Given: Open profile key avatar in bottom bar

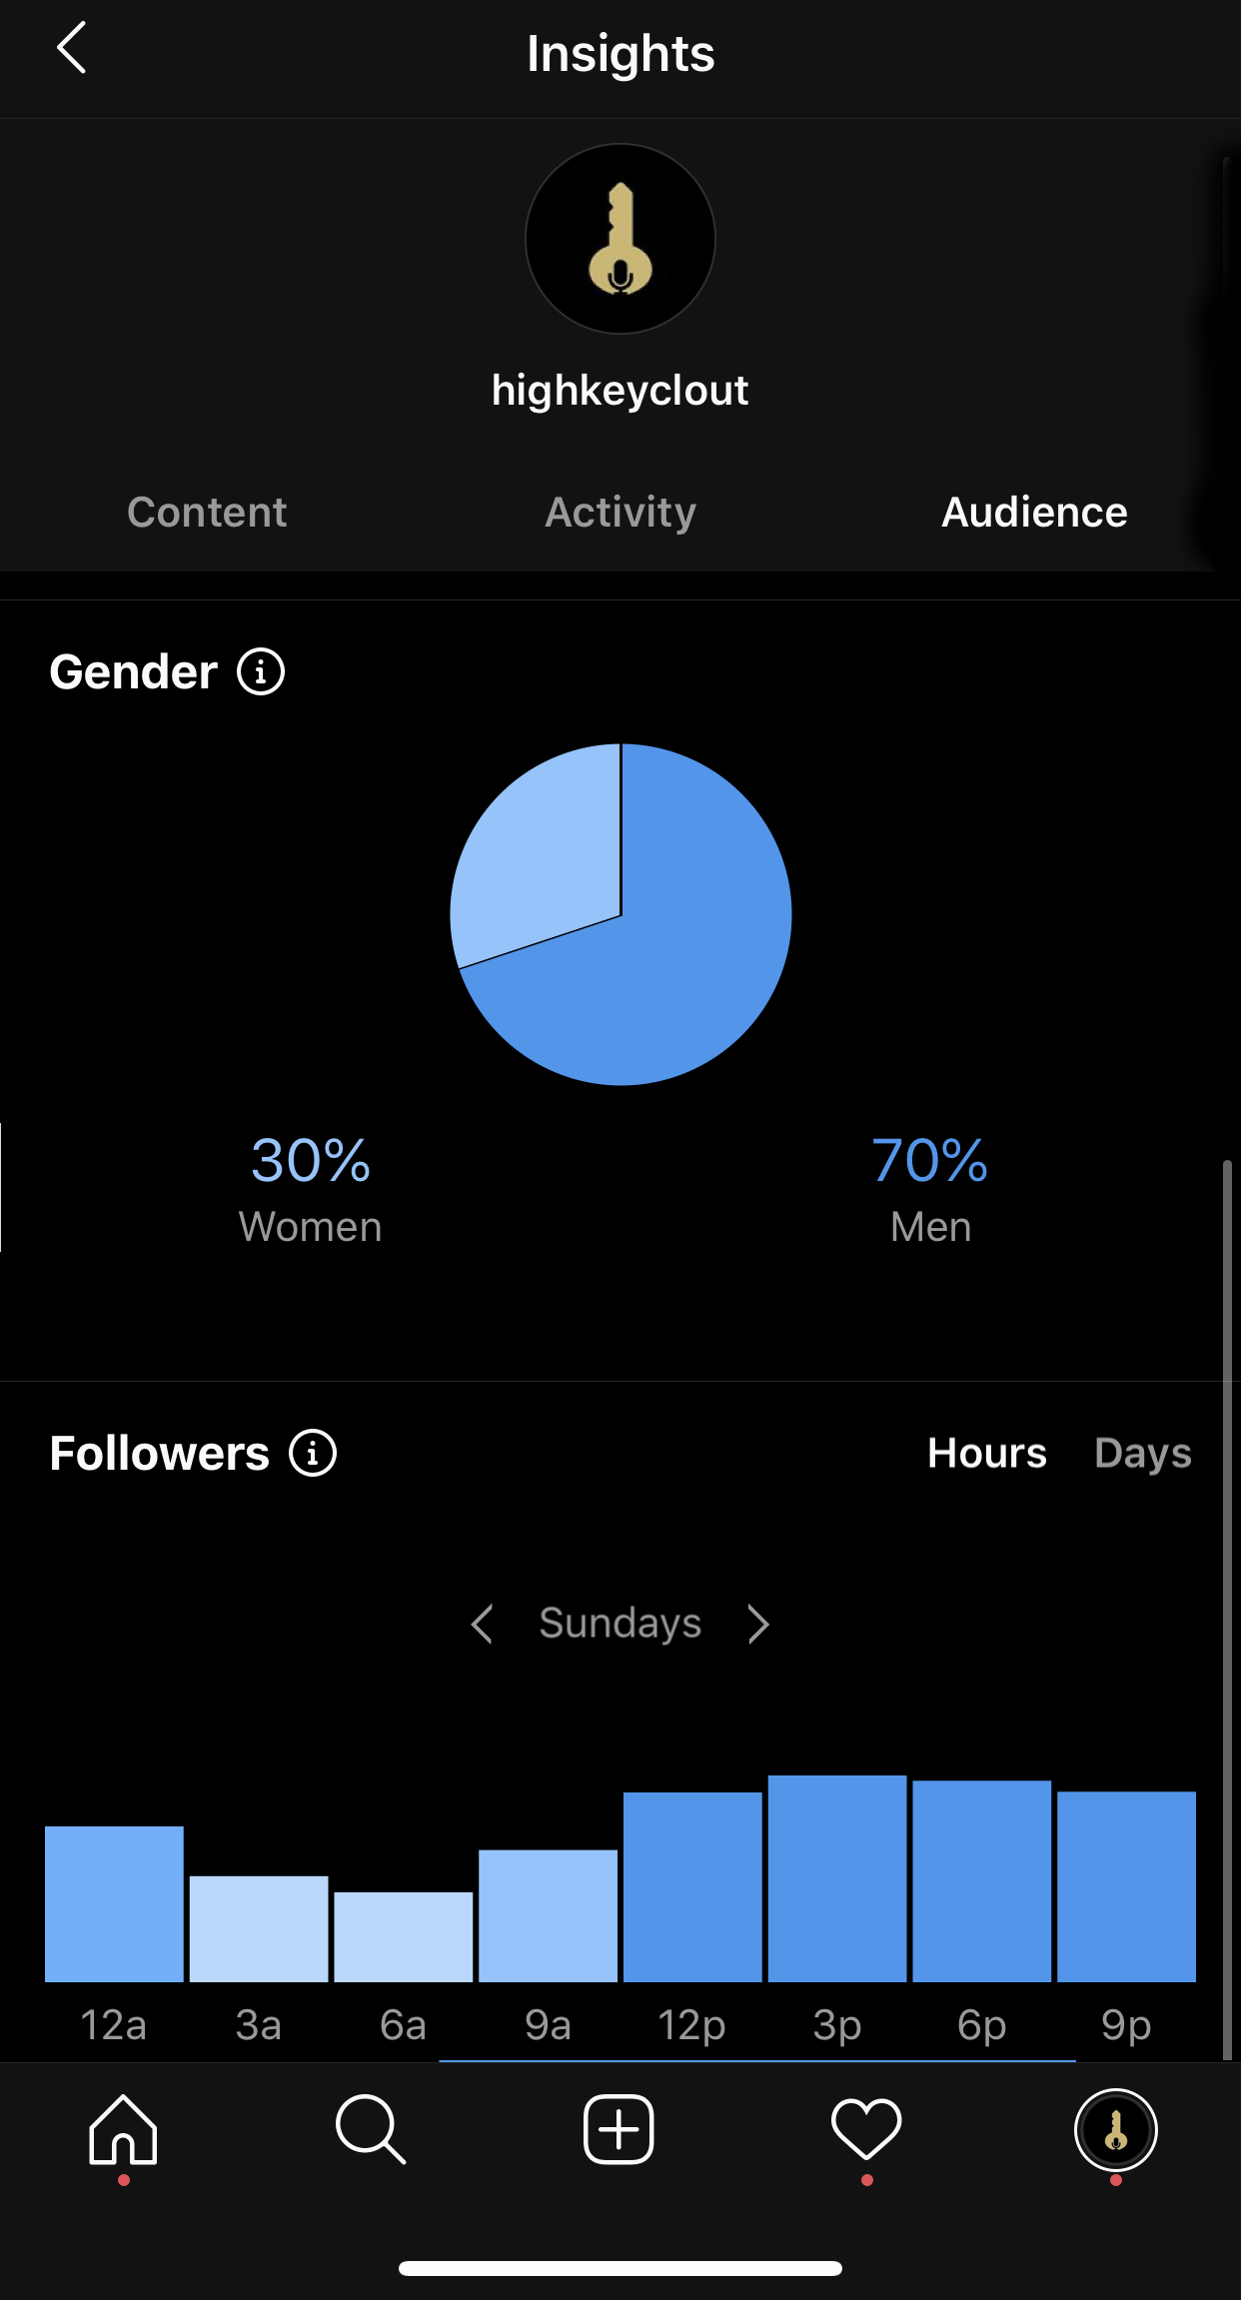Looking at the screenshot, I should 1116,2130.
